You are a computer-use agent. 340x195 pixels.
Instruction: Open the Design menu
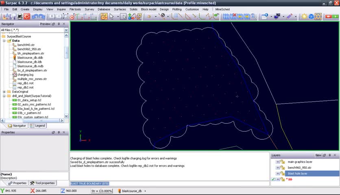164,9
